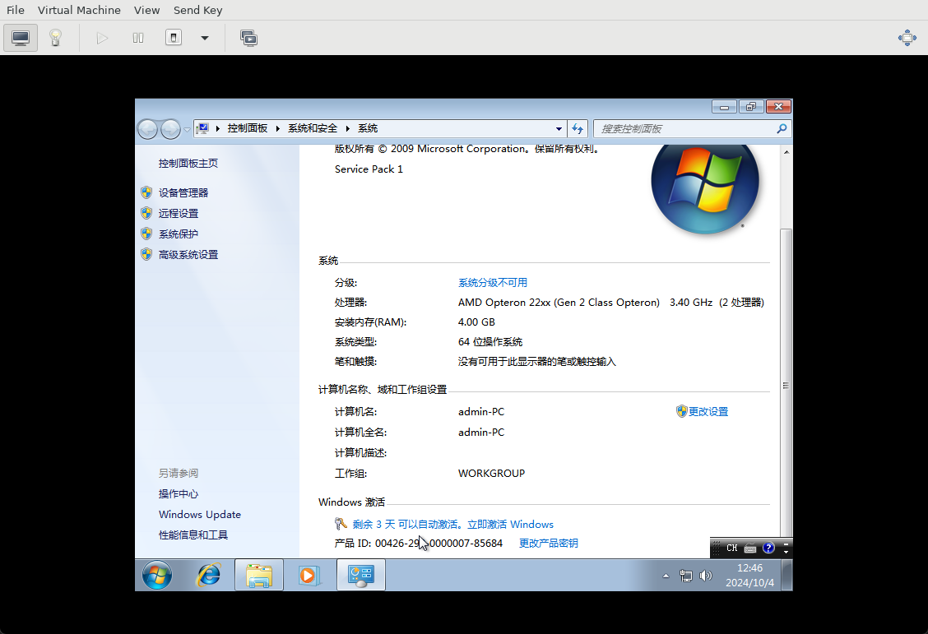Shut down the virtual machine power icon
Screen dimensions: 928x634
pos(174,38)
